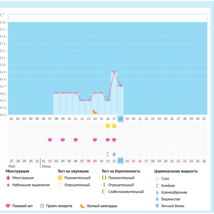Click the Отрицательный ovulation test empty circle

[x=60, y=185]
